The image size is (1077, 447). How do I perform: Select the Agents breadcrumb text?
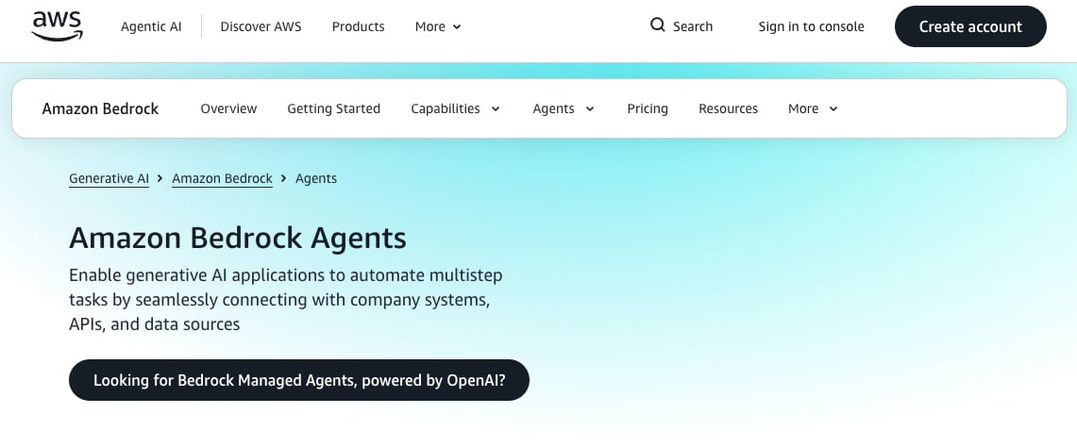coord(316,178)
